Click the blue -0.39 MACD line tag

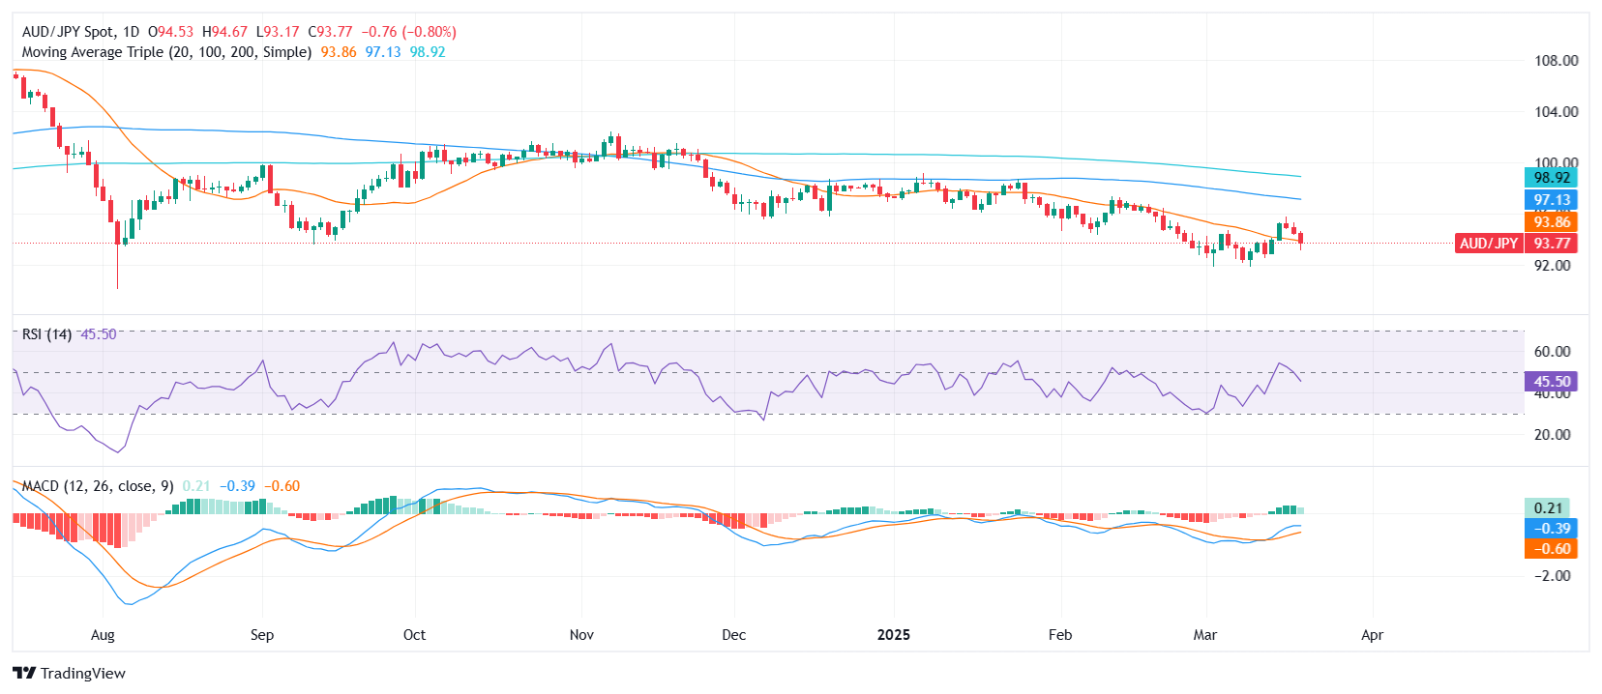1552,529
